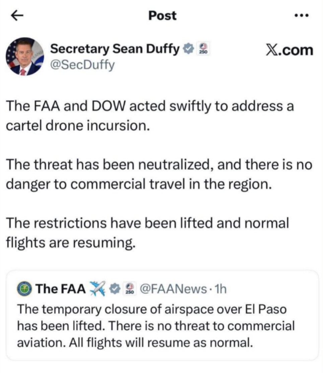Click the 250 affiliation badge beside Sean Duffy
This screenshot has height=373, width=323.
pos(203,49)
